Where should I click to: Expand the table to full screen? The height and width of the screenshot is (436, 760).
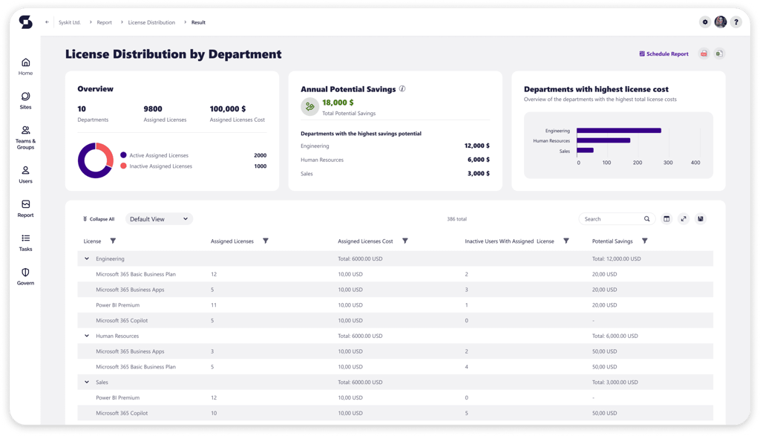click(x=684, y=218)
